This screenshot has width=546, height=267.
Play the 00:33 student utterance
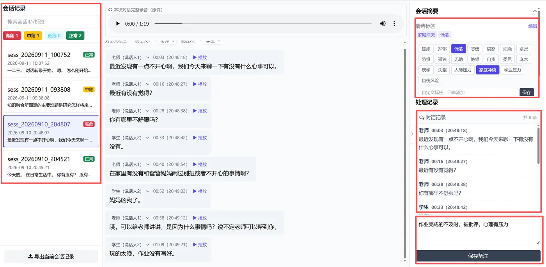tap(200, 138)
